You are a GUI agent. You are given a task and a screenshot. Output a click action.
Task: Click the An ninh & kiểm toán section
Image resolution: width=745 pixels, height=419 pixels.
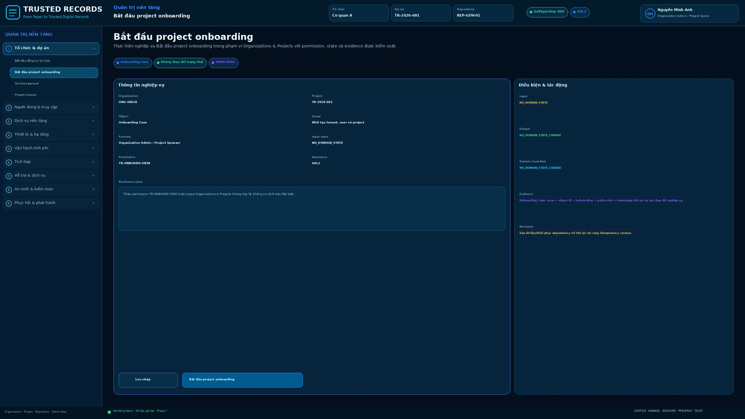click(51, 190)
